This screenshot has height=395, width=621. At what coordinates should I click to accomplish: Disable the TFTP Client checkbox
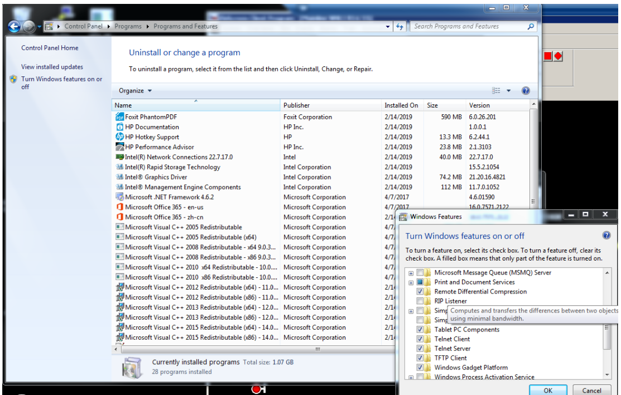(x=421, y=358)
